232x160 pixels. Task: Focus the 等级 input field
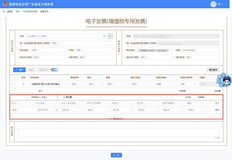199,110
